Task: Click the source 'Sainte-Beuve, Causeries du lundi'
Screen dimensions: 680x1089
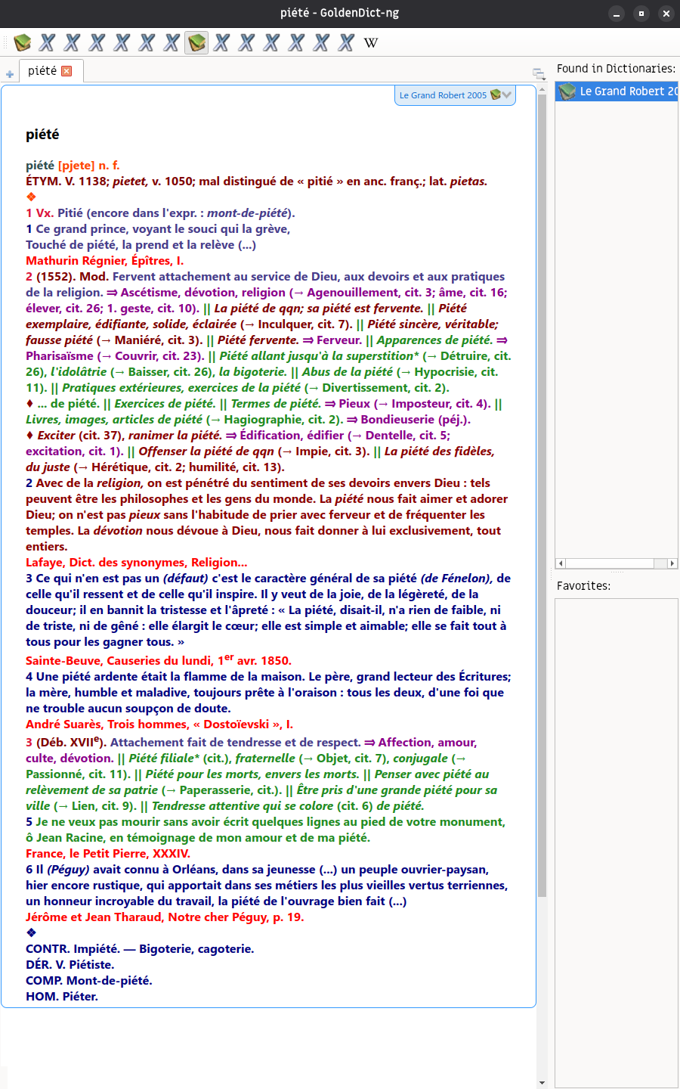Action: [119, 661]
